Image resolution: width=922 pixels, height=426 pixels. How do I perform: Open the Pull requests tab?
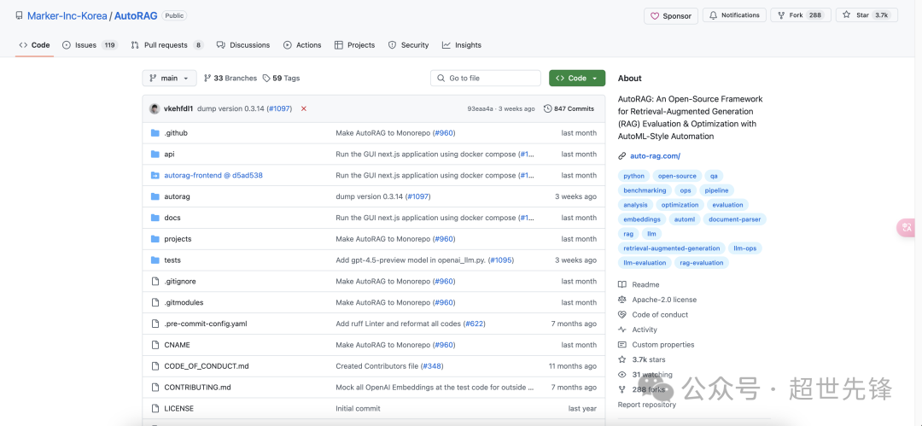pyautogui.click(x=167, y=45)
